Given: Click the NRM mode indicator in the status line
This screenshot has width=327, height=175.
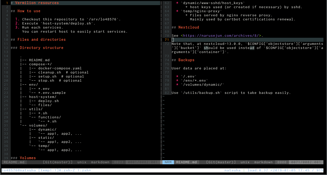Looking at the screenshot, I should [x=168, y=162].
